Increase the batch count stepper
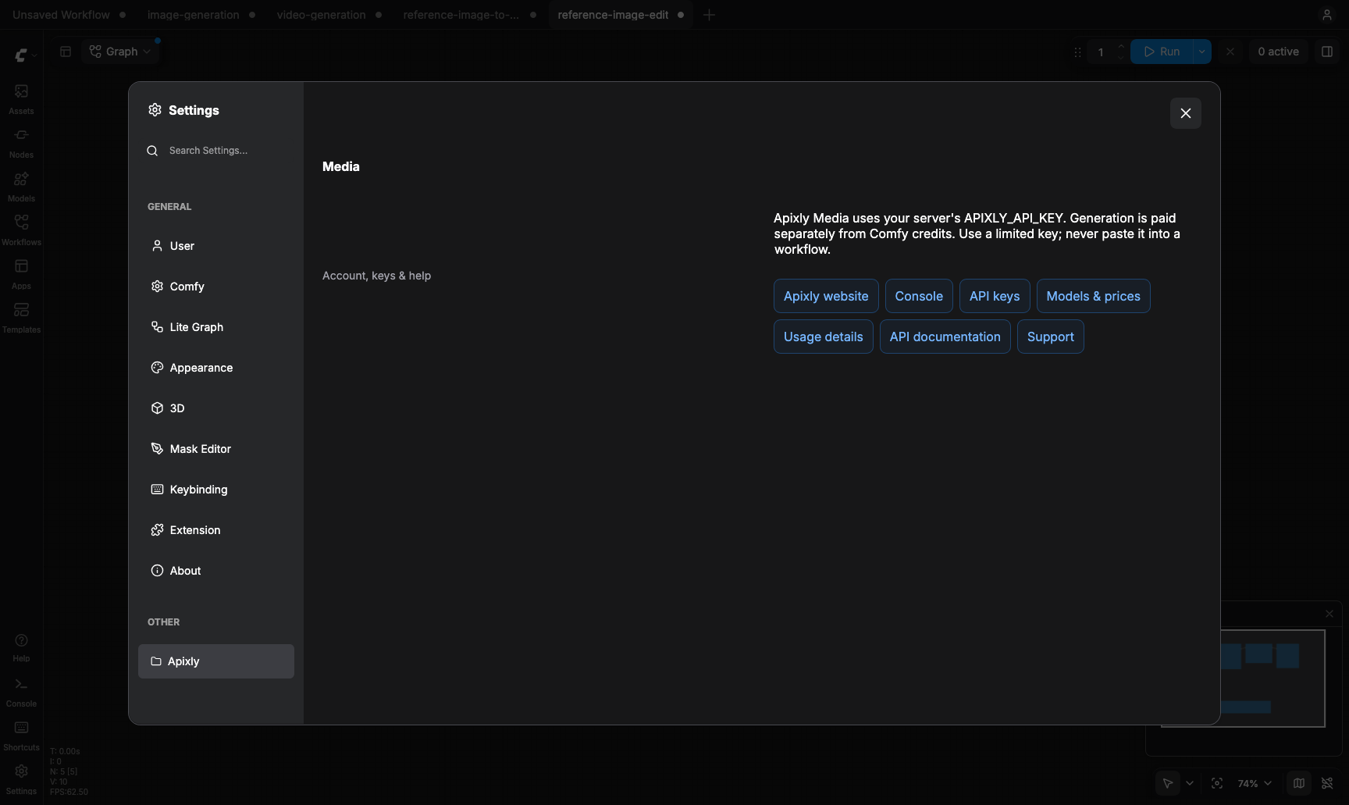 (1120, 46)
